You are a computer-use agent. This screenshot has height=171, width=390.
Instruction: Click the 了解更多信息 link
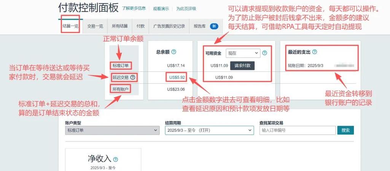(134, 8)
